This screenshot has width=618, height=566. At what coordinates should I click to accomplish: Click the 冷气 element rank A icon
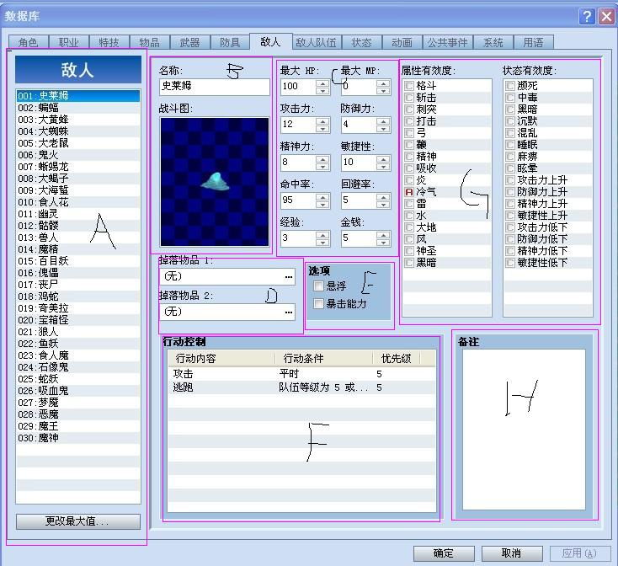pos(409,192)
